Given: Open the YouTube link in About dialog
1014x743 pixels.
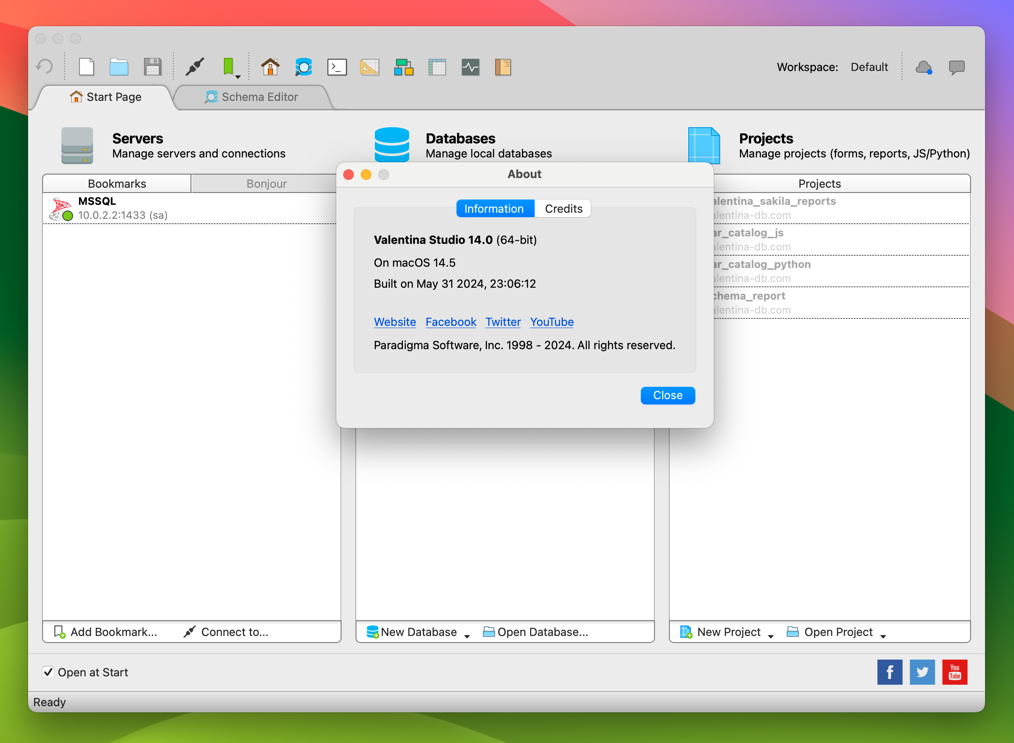Looking at the screenshot, I should tap(552, 322).
